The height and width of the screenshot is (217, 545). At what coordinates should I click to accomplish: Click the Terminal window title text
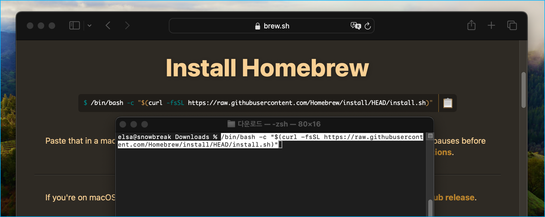[279, 124]
